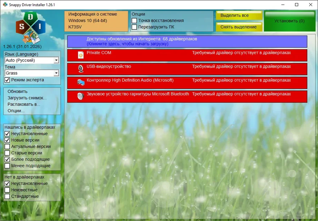Select the Контроллер High Definition Audio row

point(187,83)
